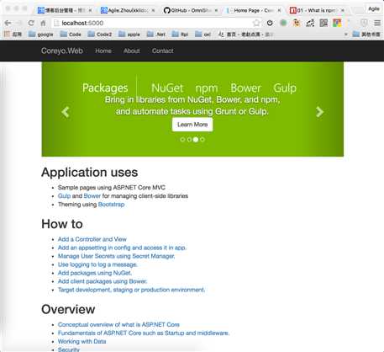Go back with the browser back arrow
The height and width of the screenshot is (352, 384).
point(8,23)
